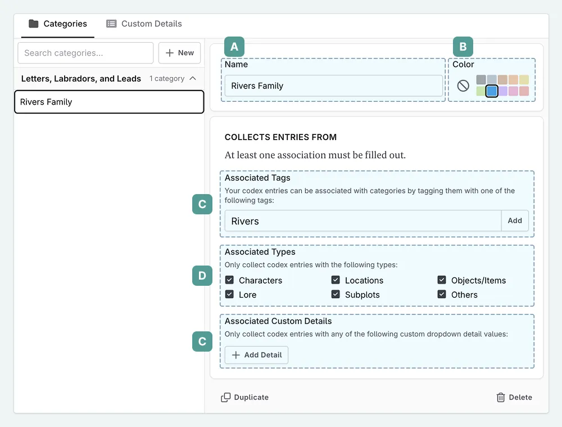The height and width of the screenshot is (427, 562).
Task: Click the Name field containing Rivers Family
Action: pos(333,86)
